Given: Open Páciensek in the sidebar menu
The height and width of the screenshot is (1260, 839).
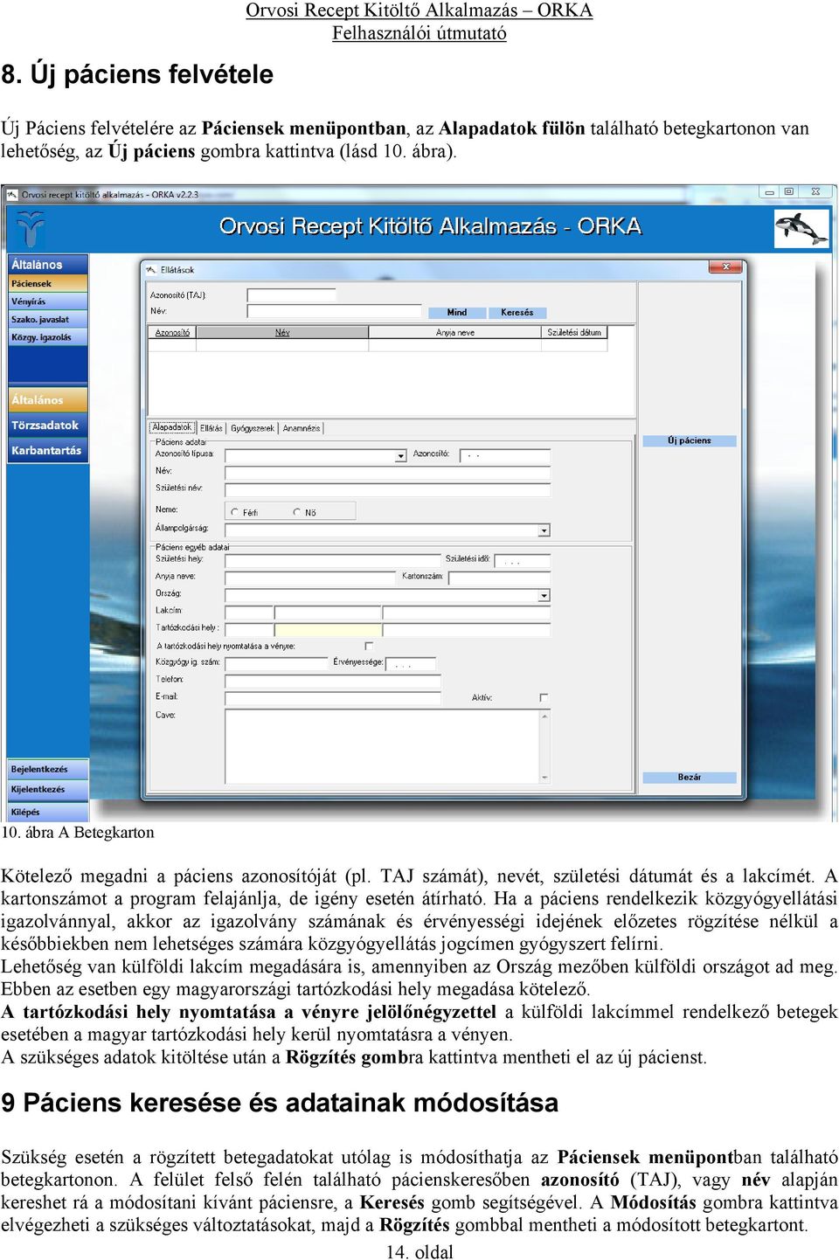Looking at the screenshot, I should [x=48, y=284].
